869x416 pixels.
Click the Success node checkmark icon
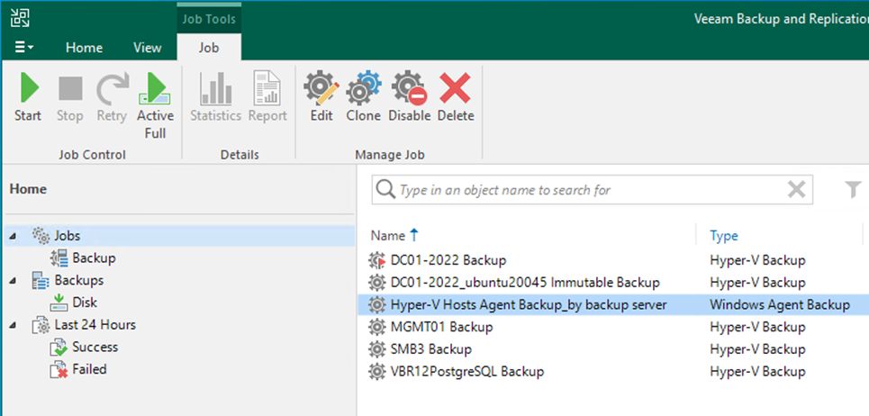click(x=59, y=348)
